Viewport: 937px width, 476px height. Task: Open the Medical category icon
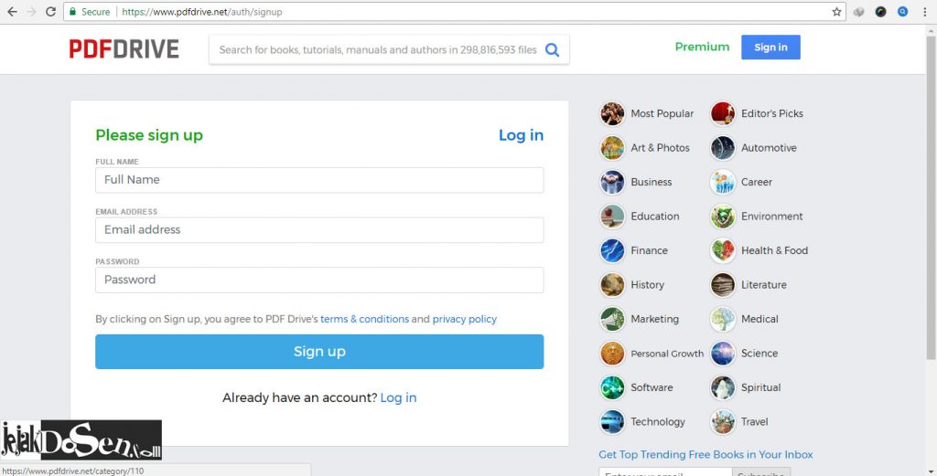(x=723, y=319)
